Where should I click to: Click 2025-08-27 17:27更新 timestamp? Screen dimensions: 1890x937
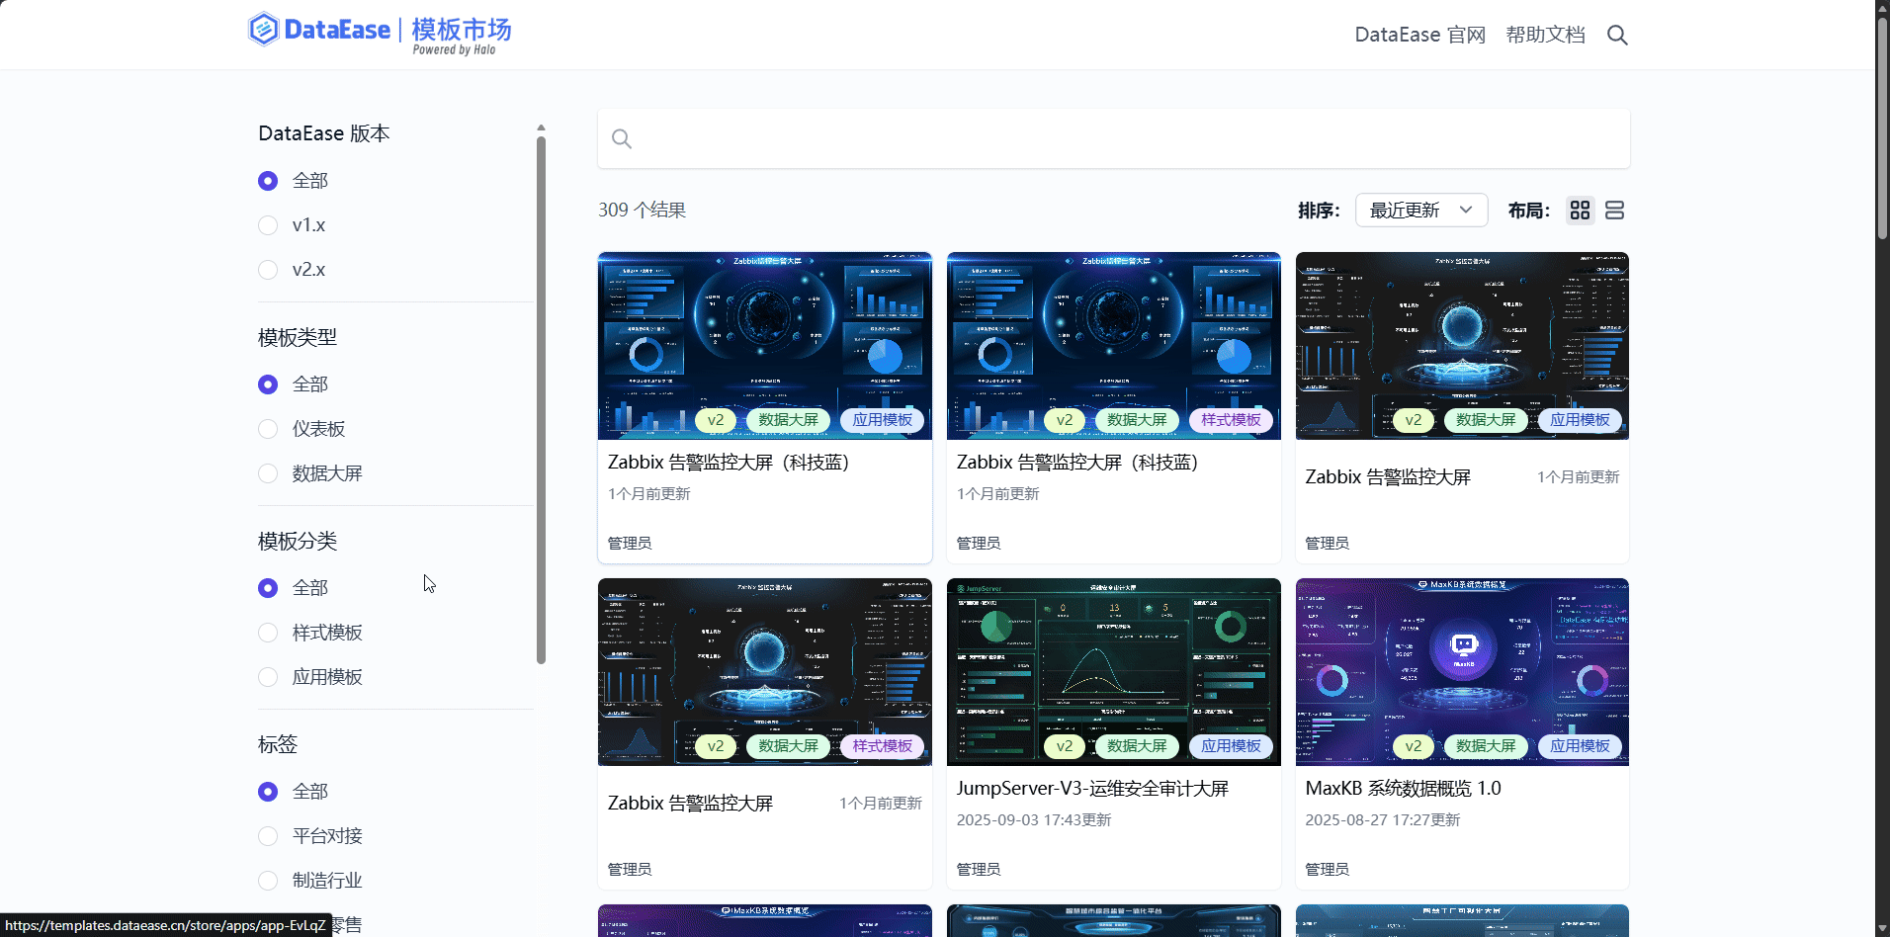coord(1383,820)
